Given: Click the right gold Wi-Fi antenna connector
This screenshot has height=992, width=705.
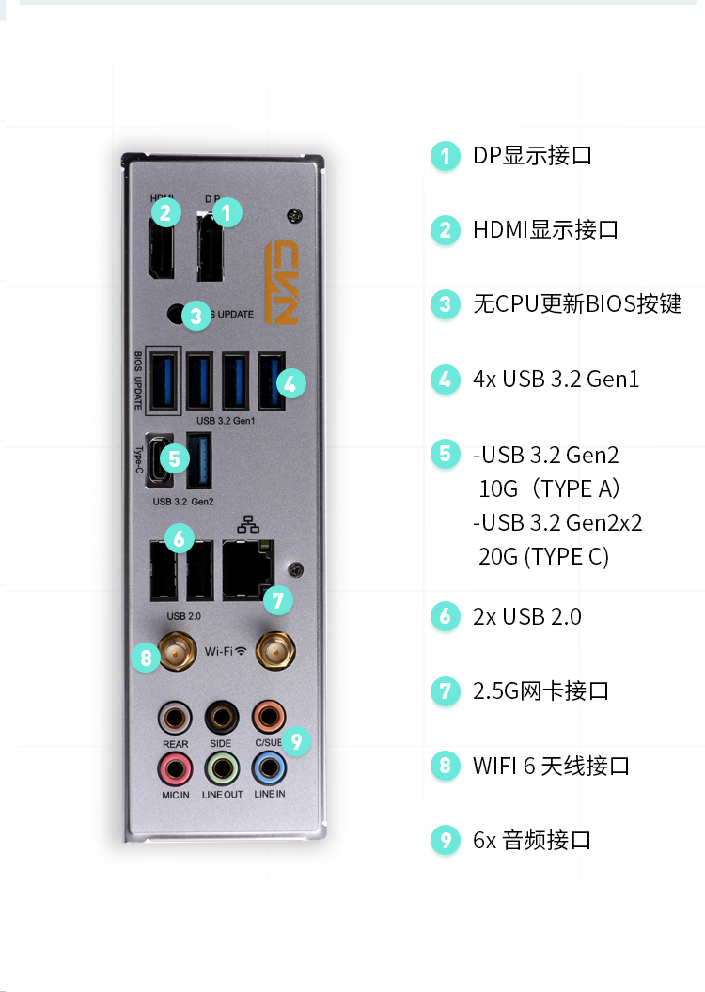Looking at the screenshot, I should click(275, 650).
